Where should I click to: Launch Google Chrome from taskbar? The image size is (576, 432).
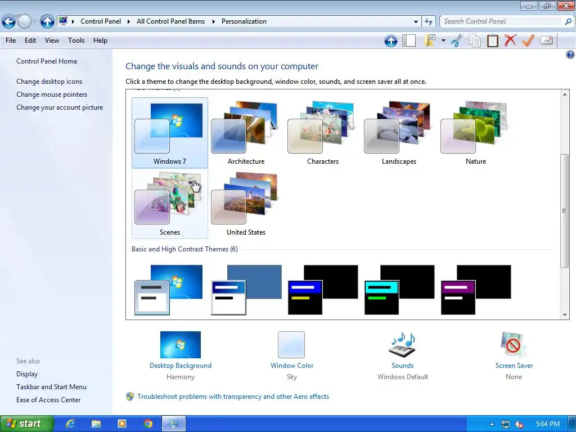tap(148, 424)
